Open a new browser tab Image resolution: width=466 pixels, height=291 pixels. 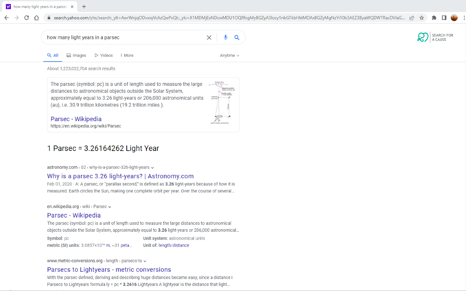84,7
